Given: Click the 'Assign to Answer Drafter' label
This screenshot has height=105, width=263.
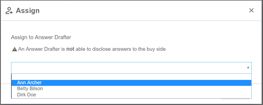Looking at the screenshot, I should [41, 37].
